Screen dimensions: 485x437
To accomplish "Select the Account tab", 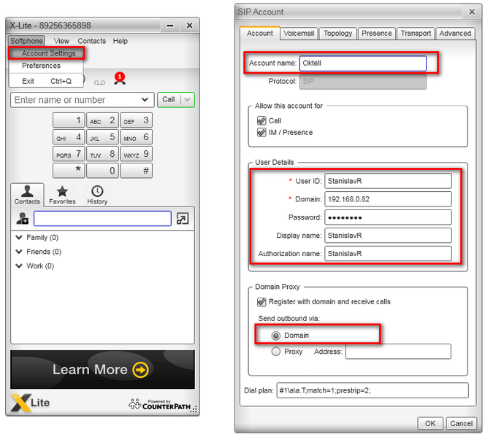I will [260, 34].
